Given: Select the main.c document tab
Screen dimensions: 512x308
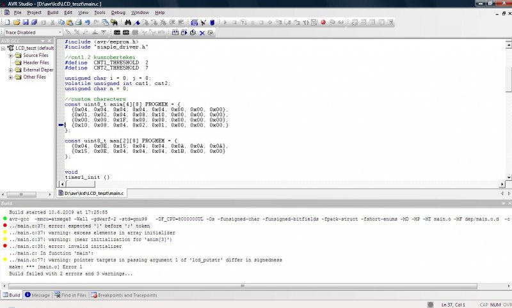Looking at the screenshot, I should click(x=92, y=193).
